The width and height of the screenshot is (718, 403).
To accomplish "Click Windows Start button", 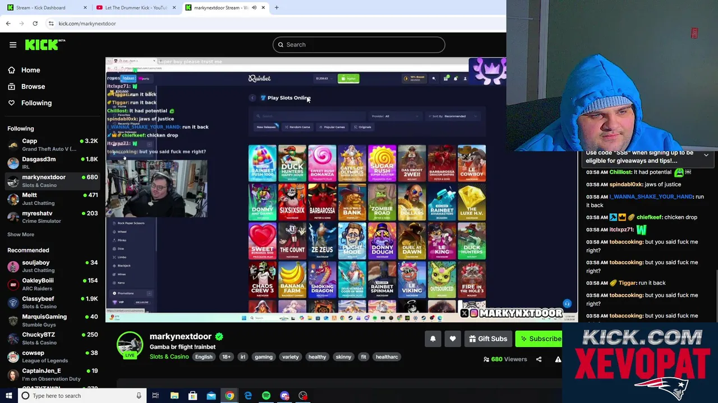I will tap(8, 396).
